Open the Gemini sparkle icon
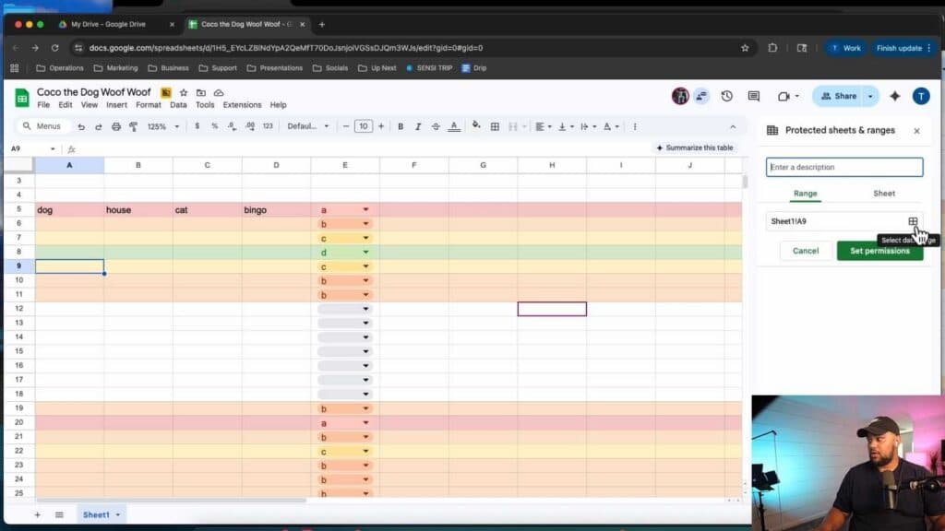 [895, 96]
